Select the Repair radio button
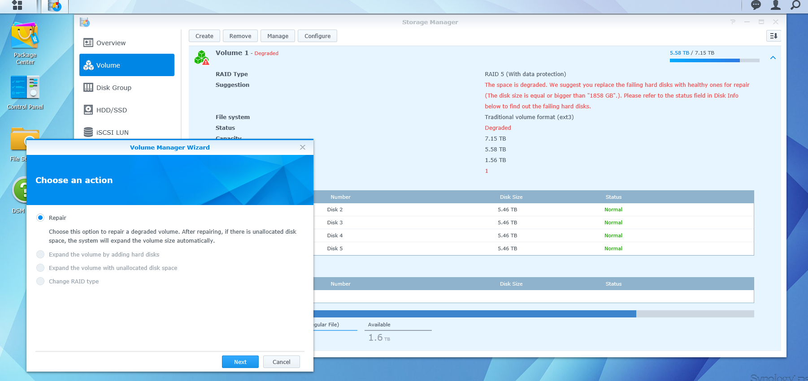This screenshot has width=808, height=381. pos(40,218)
